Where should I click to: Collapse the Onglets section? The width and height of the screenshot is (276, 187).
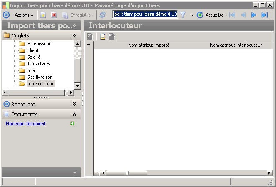tap(74, 36)
